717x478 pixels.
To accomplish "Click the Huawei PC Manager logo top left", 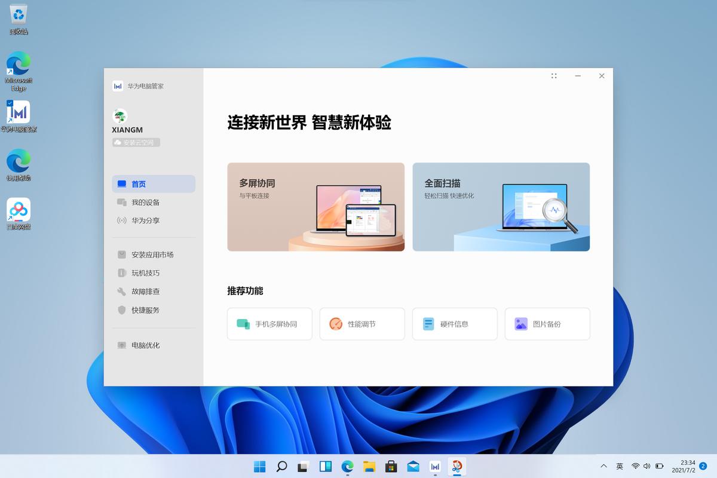I will coord(118,85).
